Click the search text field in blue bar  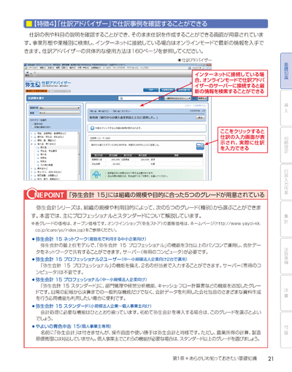coord(138,98)
